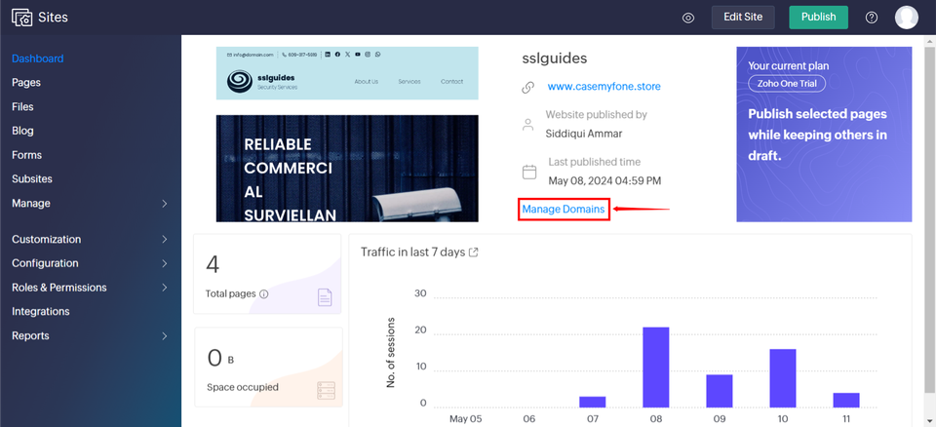Click the site homepage preview thumbnail
Screen dimensions: 936x427
coord(347,135)
